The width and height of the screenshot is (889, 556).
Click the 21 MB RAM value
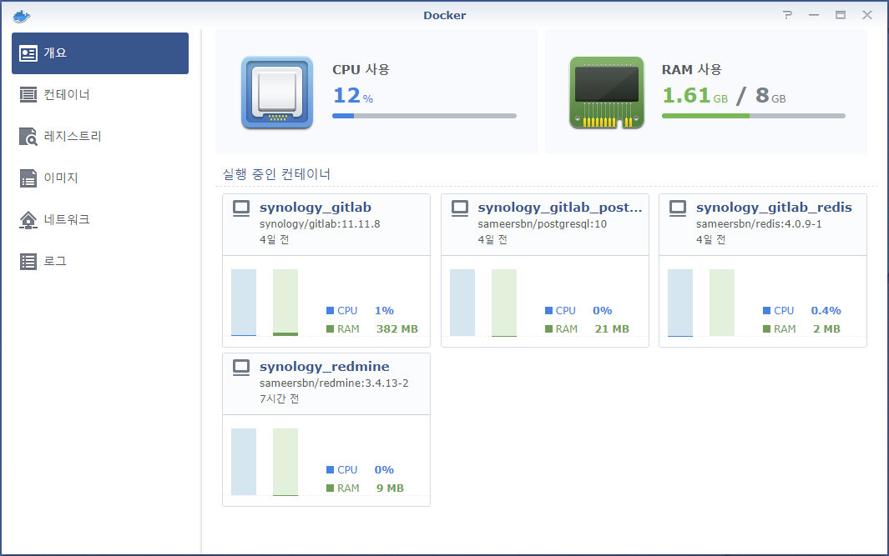(x=612, y=329)
